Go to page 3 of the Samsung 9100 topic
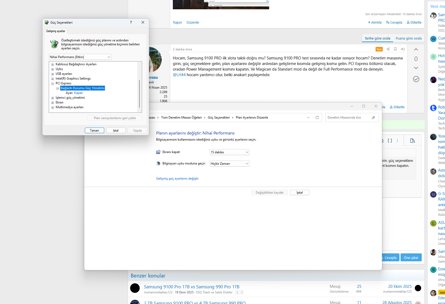This screenshot has height=304, width=445. coord(242,292)
